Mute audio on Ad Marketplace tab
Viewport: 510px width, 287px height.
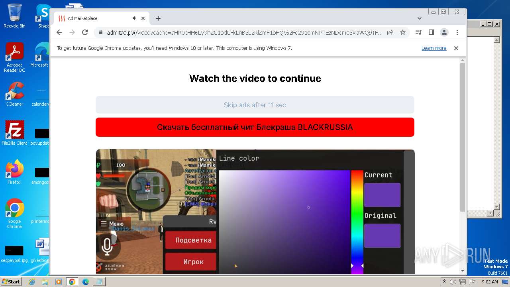click(135, 18)
